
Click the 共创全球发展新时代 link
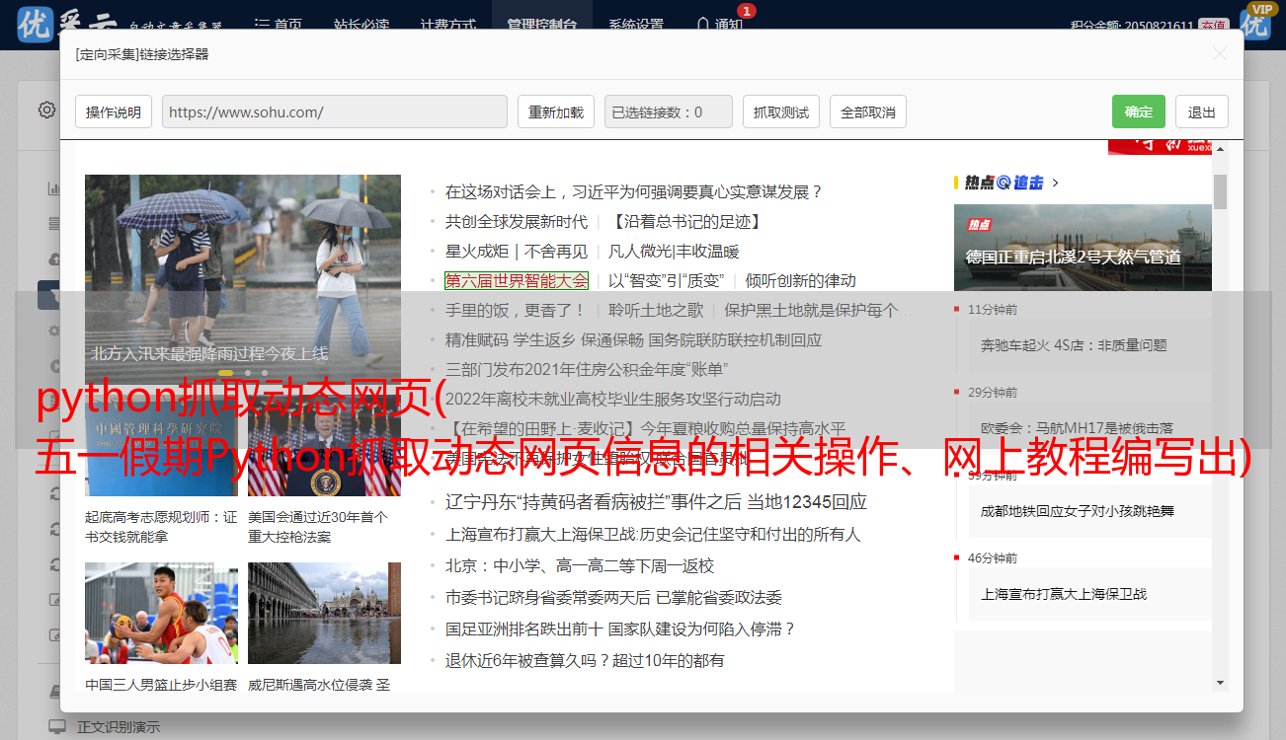(517, 221)
